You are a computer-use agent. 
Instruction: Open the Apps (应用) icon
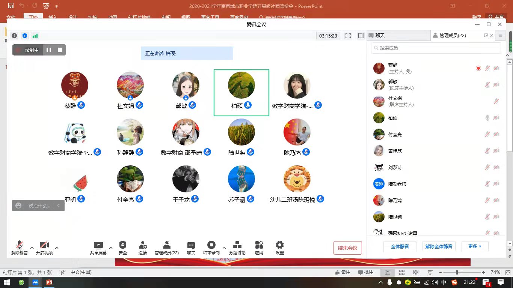[259, 247]
